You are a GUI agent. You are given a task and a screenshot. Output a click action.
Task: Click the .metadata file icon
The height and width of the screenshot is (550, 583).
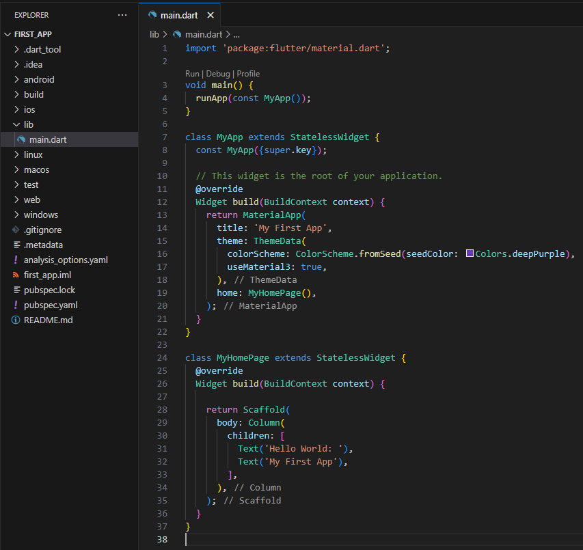pos(16,245)
